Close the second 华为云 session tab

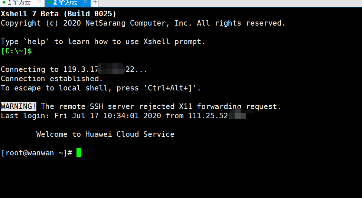[85, 2]
